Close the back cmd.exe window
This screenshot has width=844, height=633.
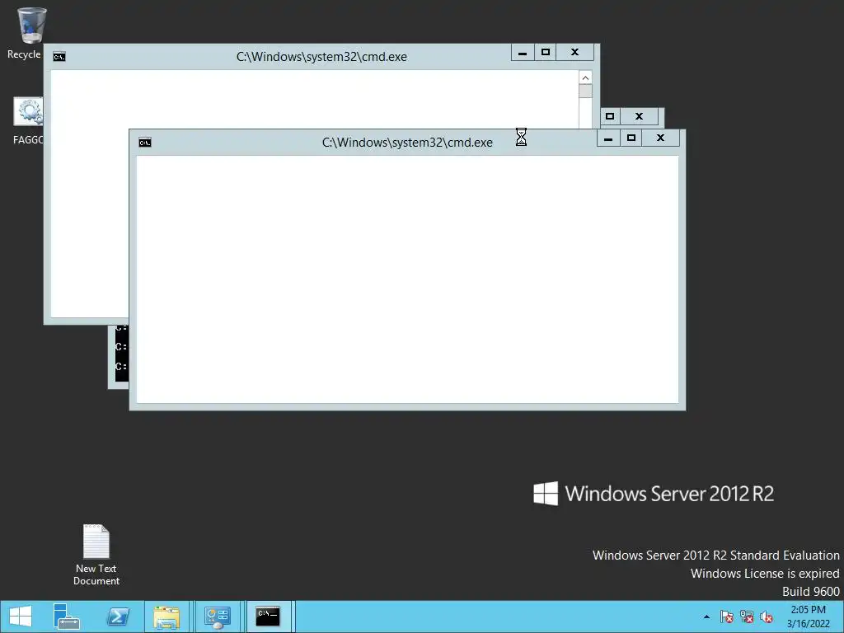click(574, 53)
